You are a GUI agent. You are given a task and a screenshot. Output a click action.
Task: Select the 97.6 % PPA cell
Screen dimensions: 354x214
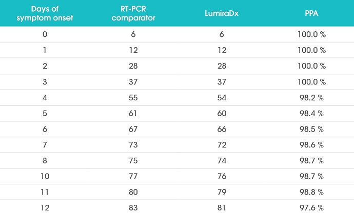coord(311,207)
